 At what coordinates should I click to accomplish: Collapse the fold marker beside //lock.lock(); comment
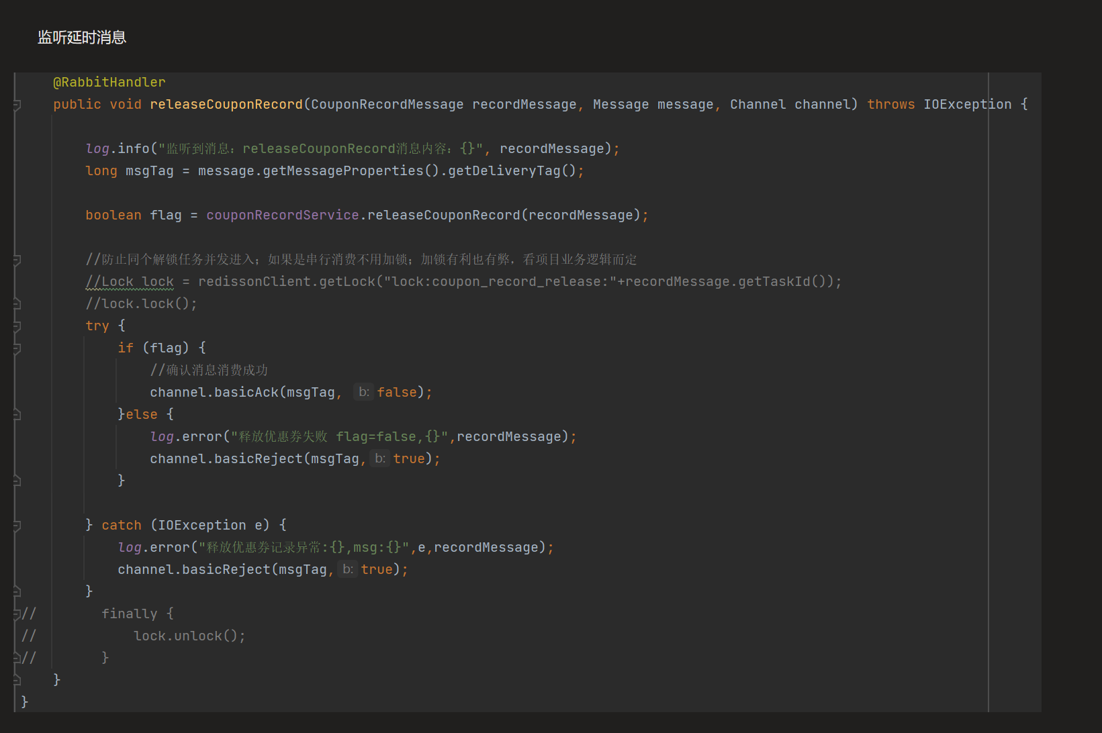(x=17, y=304)
